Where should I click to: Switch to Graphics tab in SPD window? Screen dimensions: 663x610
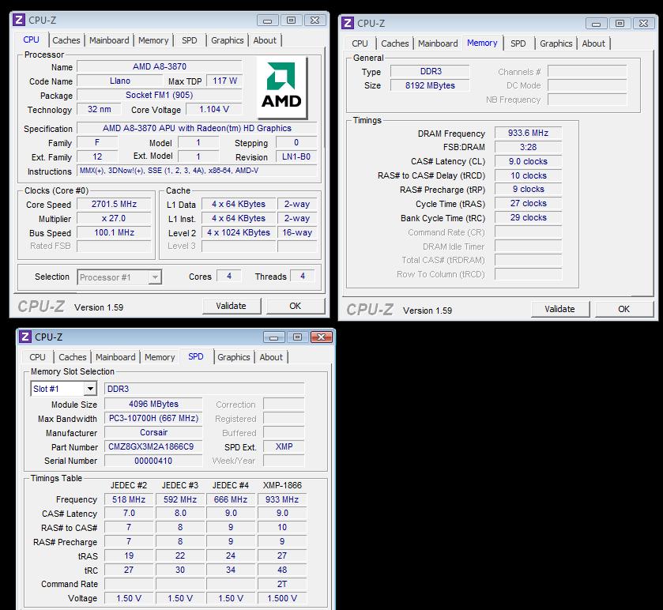tap(233, 357)
